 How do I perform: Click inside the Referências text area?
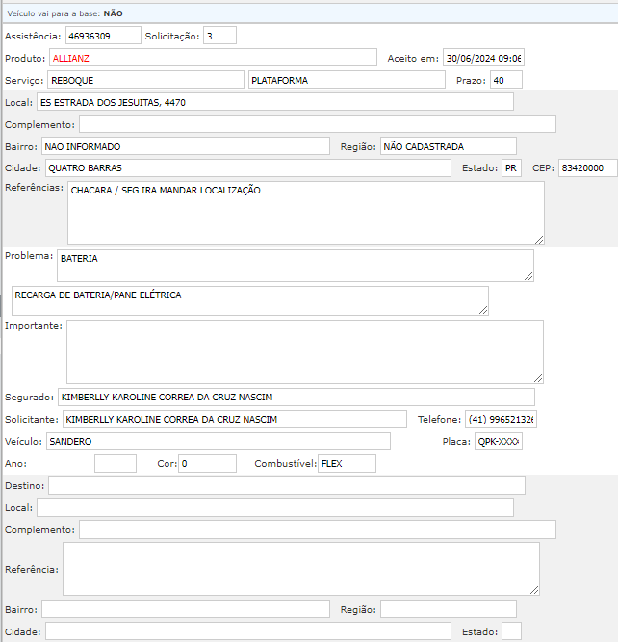click(x=305, y=213)
